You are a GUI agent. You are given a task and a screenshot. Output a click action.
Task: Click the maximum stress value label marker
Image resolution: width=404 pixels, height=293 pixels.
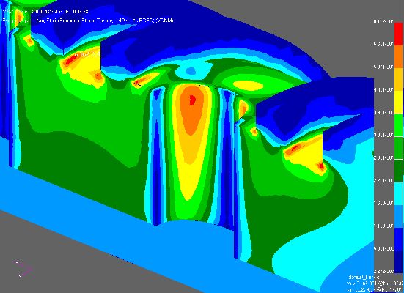tap(87, 54)
